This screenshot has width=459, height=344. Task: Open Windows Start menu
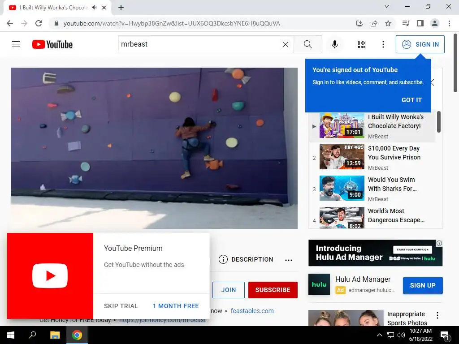[11, 335]
